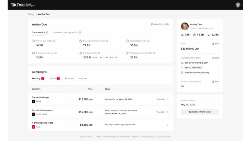This screenshot has height=141, width=251.
Task: Click the May 24, 2020 authorized date
Action: coord(188,105)
